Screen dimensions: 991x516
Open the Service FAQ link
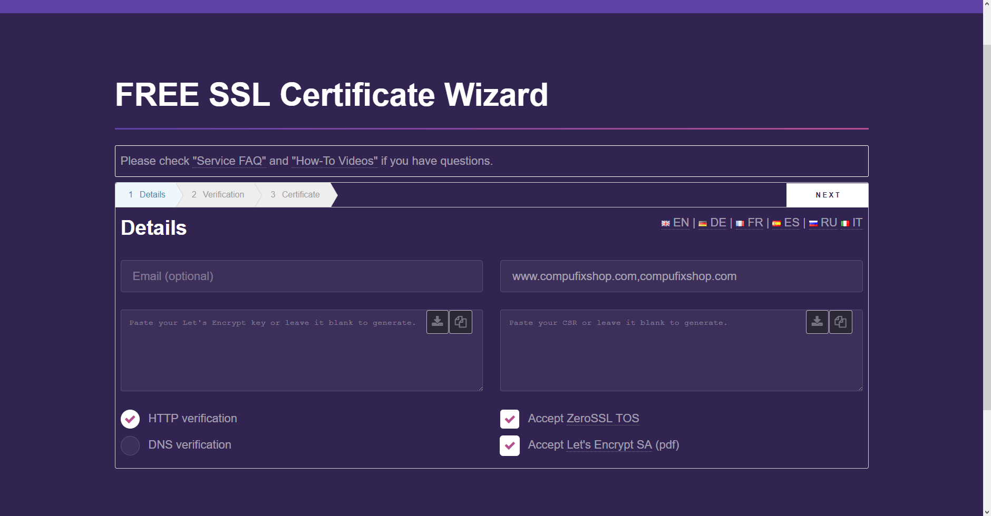point(229,161)
